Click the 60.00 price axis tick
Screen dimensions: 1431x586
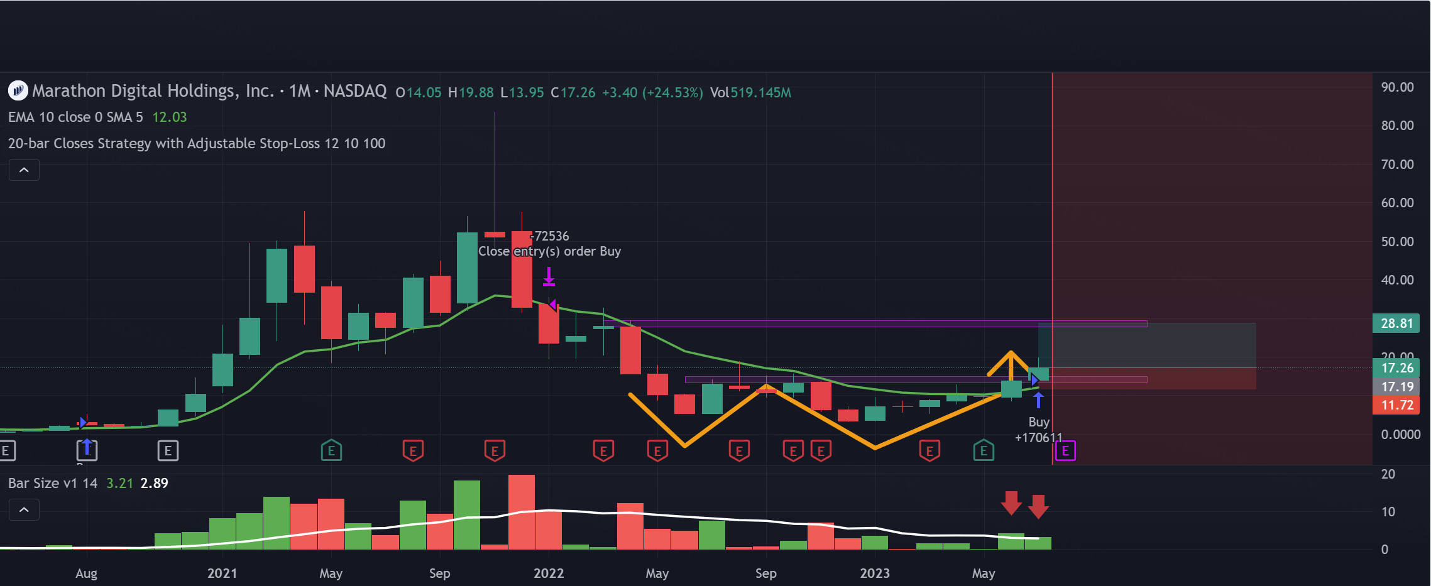(x=1397, y=203)
